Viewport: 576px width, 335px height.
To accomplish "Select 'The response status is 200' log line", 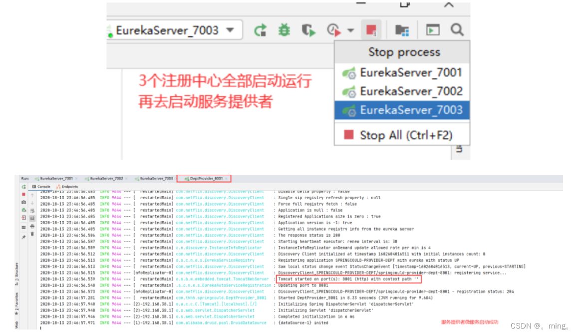I will (x=309, y=236).
